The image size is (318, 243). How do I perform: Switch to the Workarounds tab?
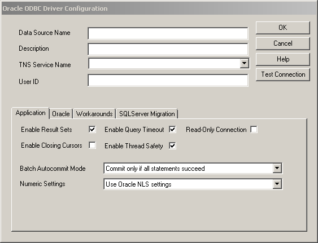tap(94, 113)
